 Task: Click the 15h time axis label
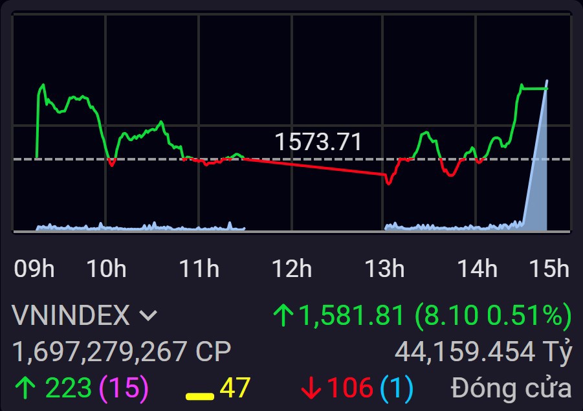549,269
